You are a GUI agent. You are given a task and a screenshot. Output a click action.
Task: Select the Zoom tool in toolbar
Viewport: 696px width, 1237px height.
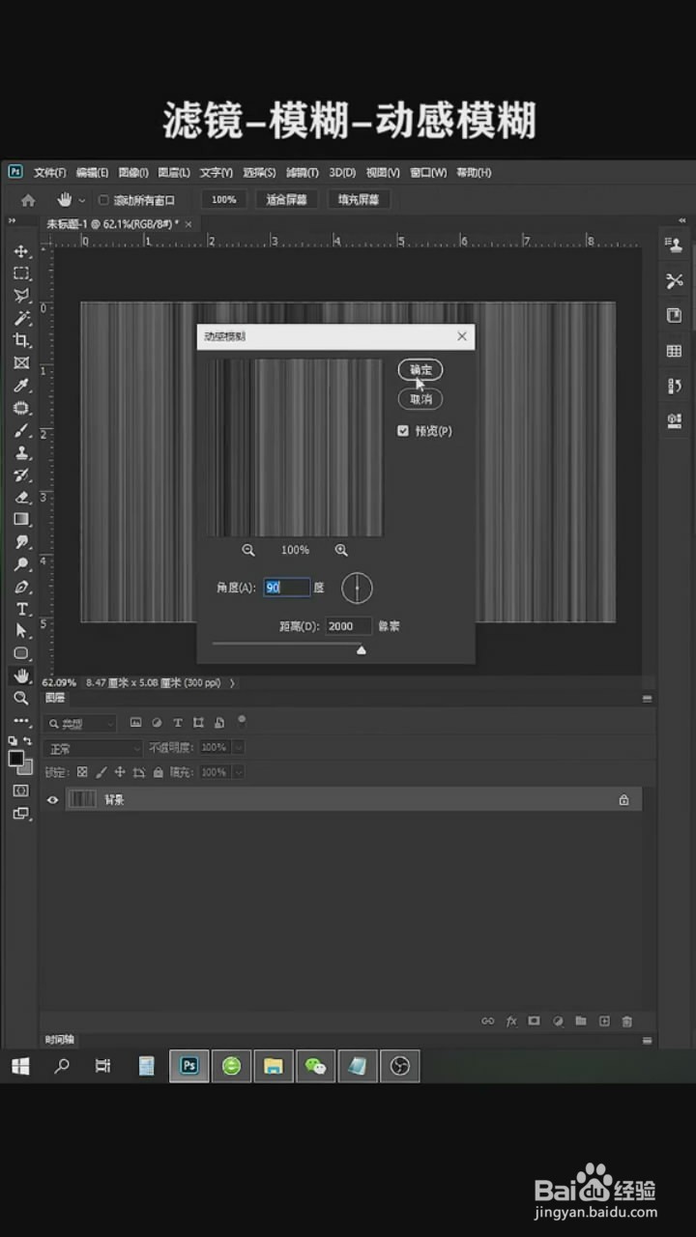pos(21,698)
